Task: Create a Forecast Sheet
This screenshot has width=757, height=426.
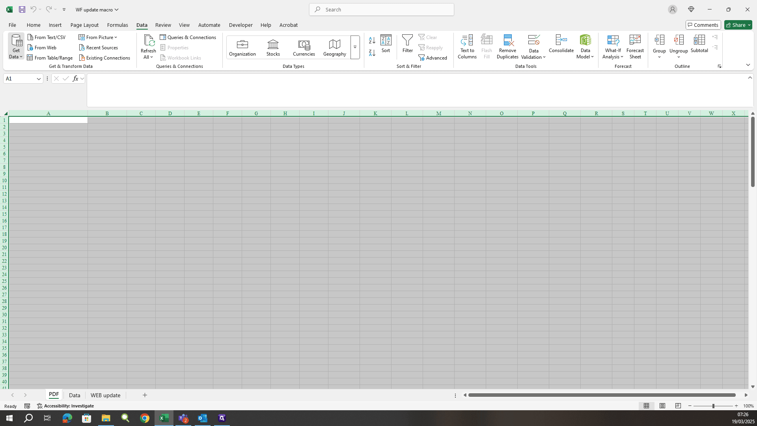Action: (635, 47)
